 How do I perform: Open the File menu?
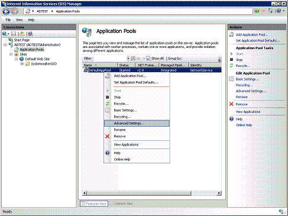point(8,20)
